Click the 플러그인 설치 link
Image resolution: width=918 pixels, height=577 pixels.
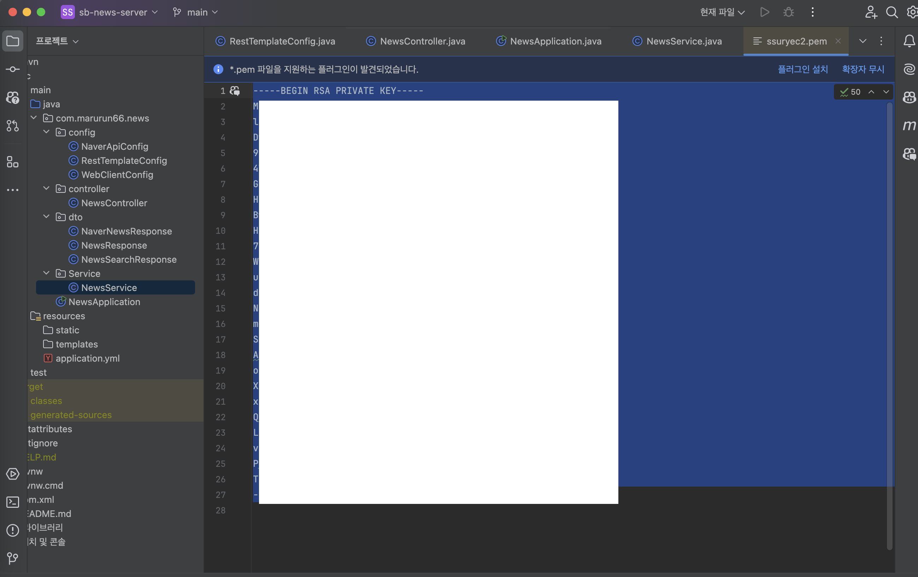click(802, 69)
